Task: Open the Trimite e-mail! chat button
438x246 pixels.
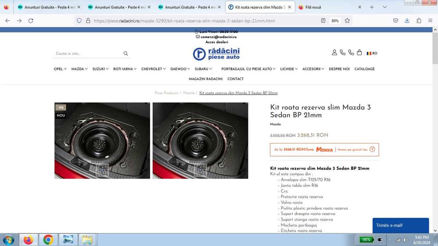Action: pyautogui.click(x=401, y=225)
